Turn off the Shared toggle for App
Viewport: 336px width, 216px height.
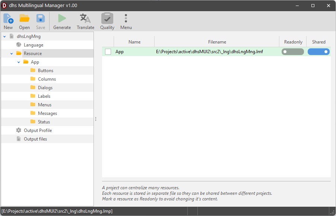(318, 52)
